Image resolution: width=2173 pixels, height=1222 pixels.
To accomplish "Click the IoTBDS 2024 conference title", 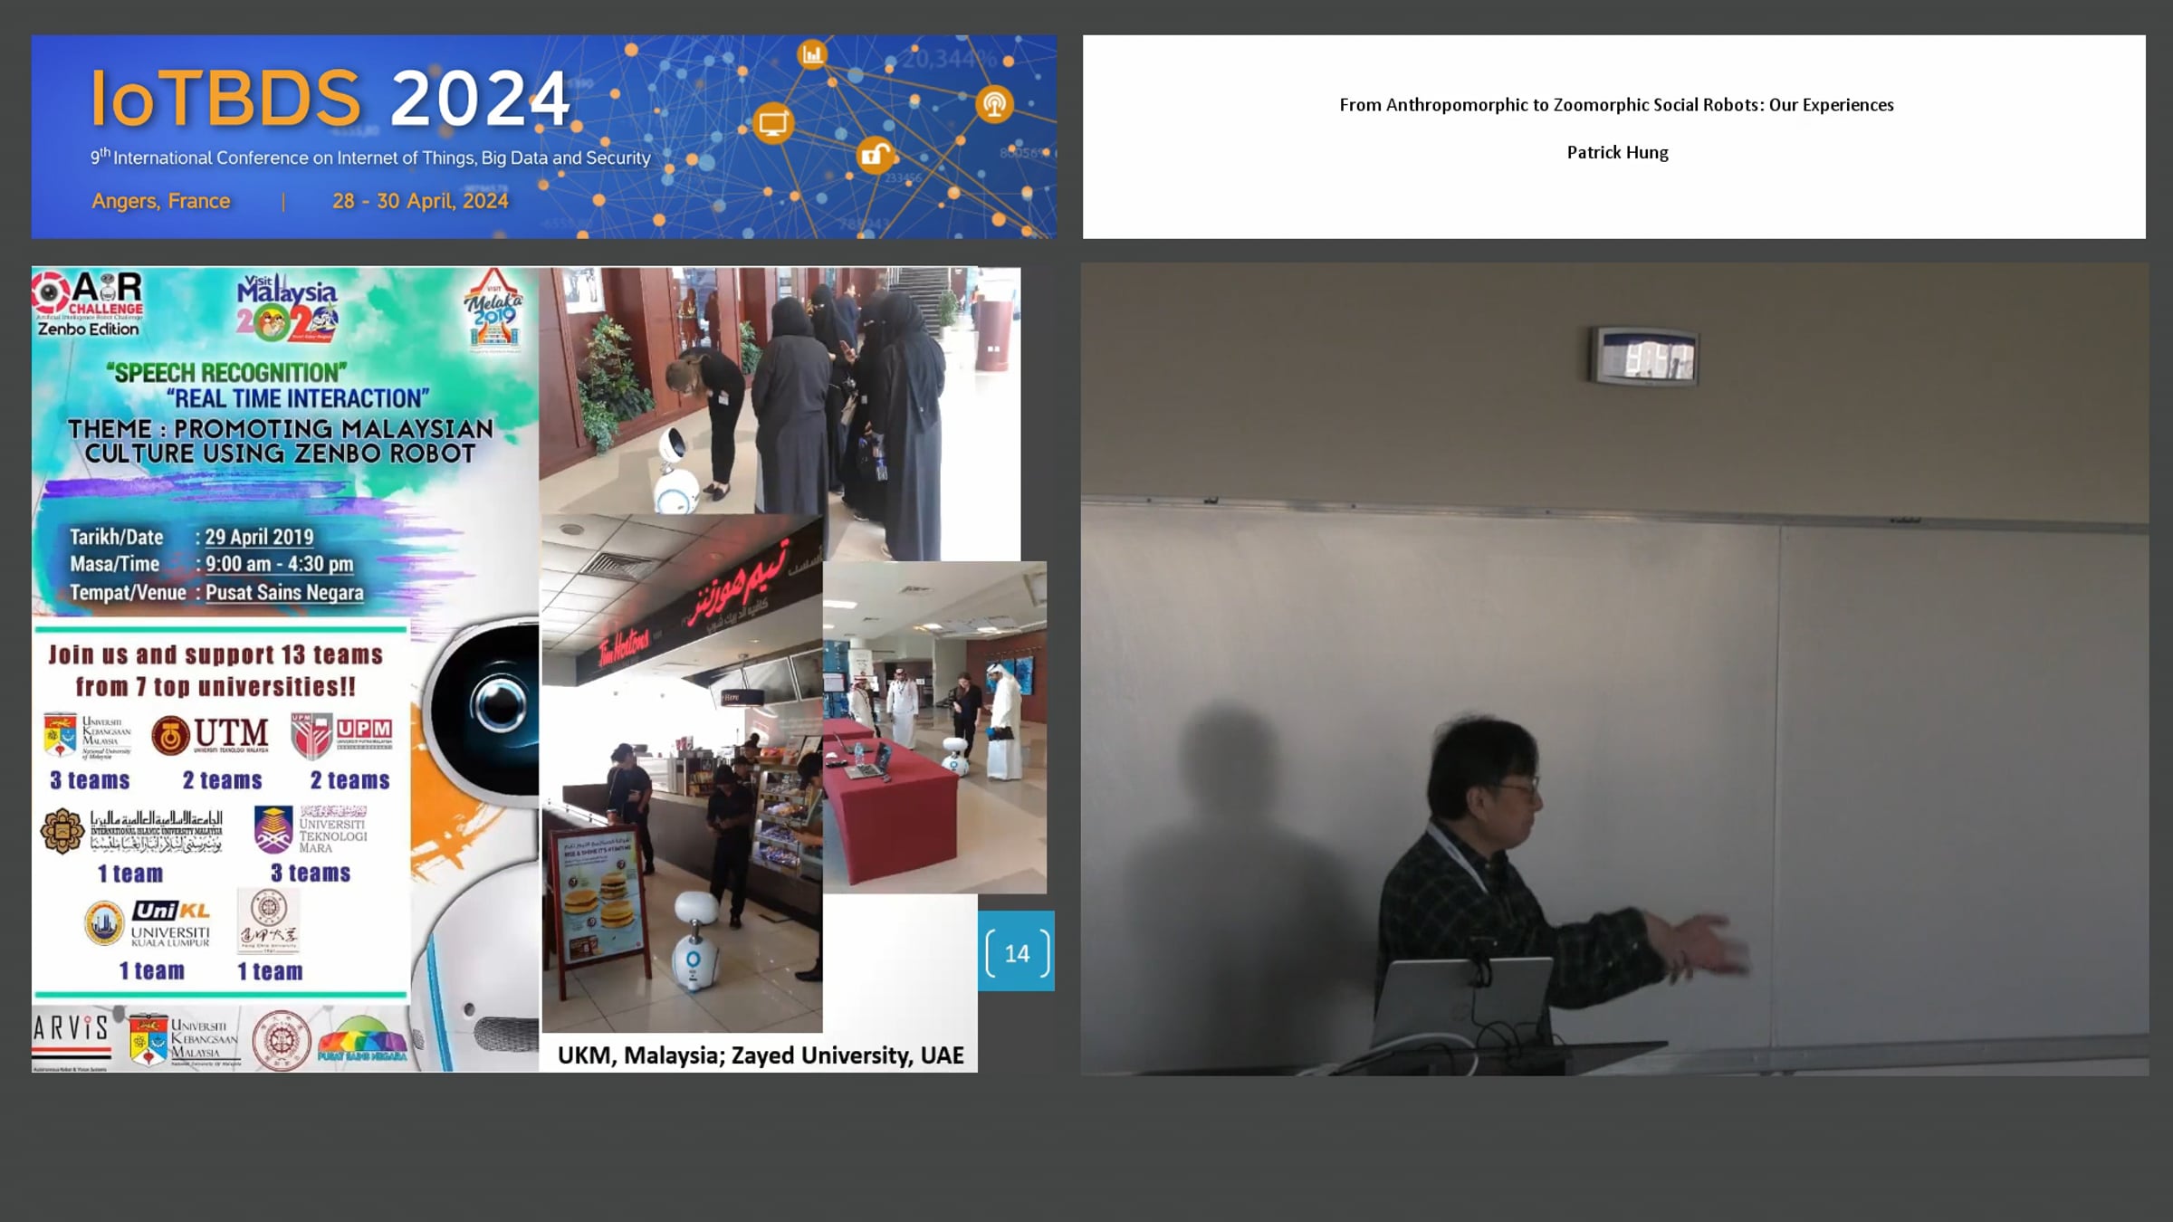I will [330, 98].
